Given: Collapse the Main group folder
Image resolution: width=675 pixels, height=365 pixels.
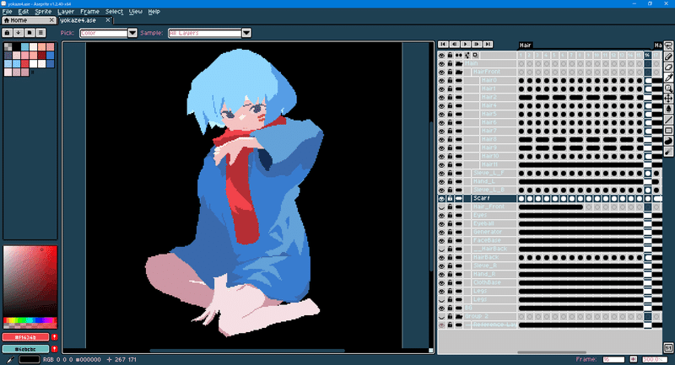Looking at the screenshot, I should [x=459, y=63].
